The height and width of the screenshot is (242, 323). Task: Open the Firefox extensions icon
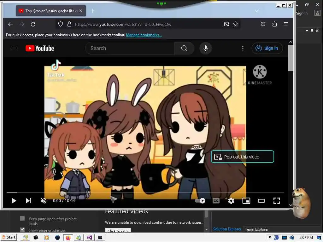point(274,24)
